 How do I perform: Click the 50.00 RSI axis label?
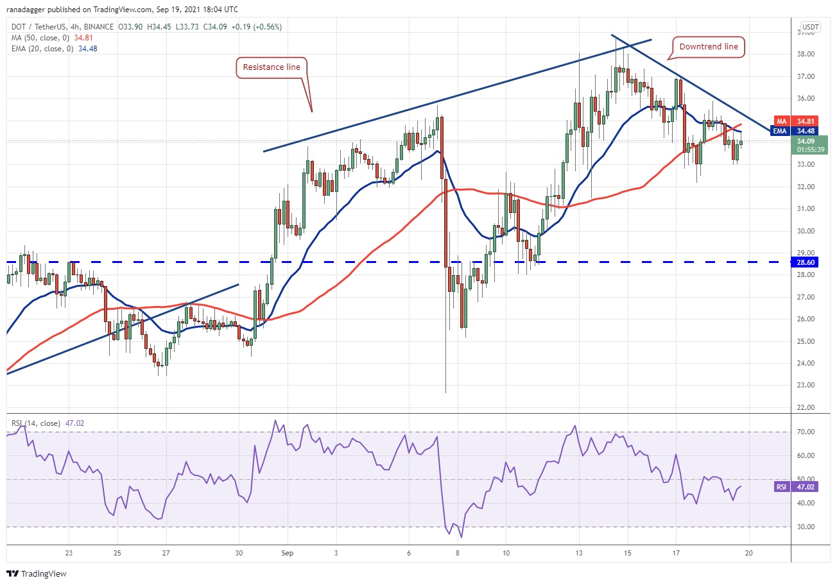pyautogui.click(x=807, y=480)
